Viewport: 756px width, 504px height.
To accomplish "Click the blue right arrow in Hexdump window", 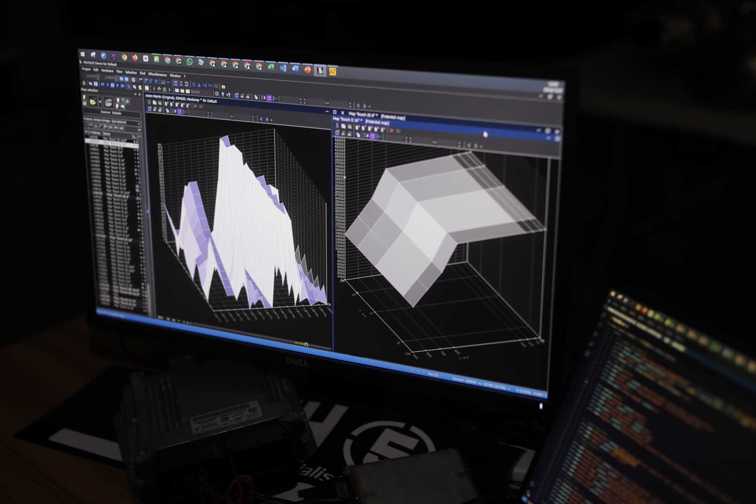I will click(267, 119).
